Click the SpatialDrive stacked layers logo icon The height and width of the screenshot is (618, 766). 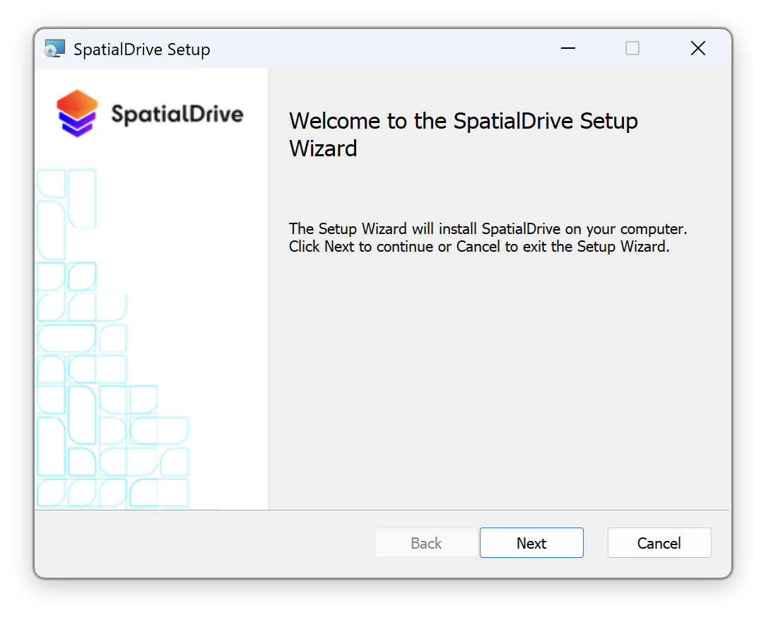(77, 113)
